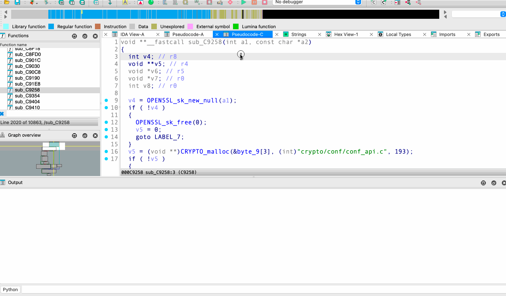Click the Strings tab green icon

[x=286, y=34]
